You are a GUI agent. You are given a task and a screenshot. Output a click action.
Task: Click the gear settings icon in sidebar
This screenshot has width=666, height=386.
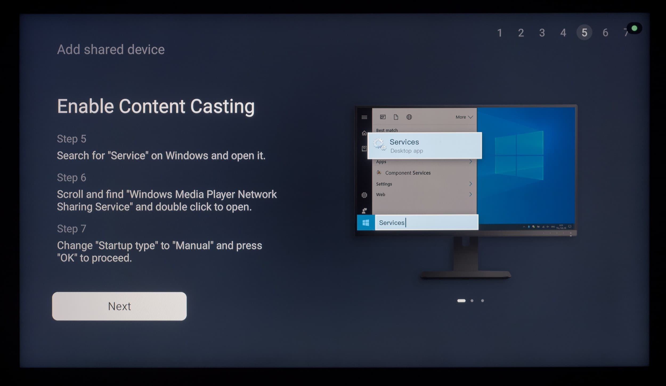tap(364, 195)
